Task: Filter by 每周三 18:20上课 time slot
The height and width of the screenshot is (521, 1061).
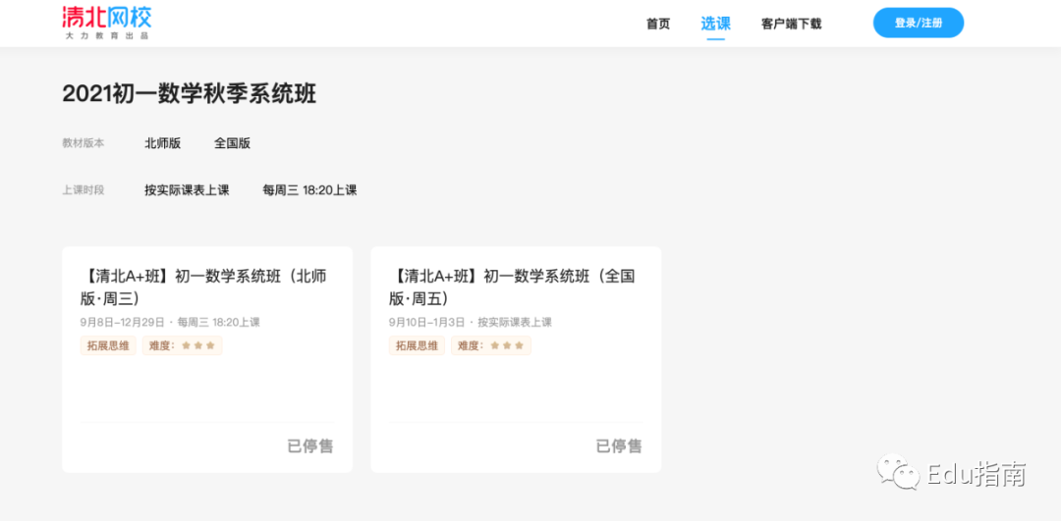Action: tap(309, 190)
